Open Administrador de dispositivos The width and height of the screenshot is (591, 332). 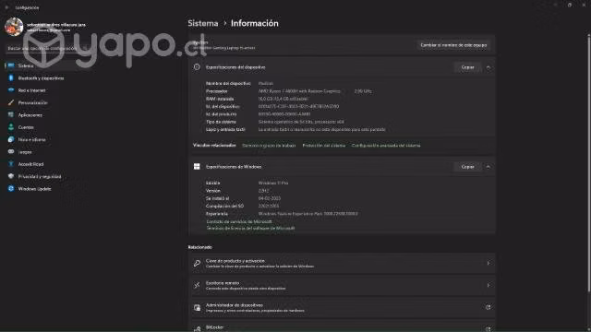pyautogui.click(x=342, y=307)
